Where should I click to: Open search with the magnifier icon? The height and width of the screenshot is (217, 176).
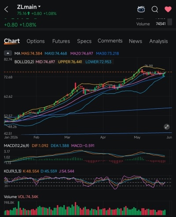pyautogui.click(x=155, y=9)
